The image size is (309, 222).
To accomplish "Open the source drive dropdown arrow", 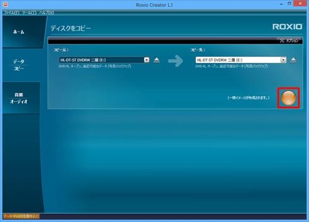I will click(146, 60).
